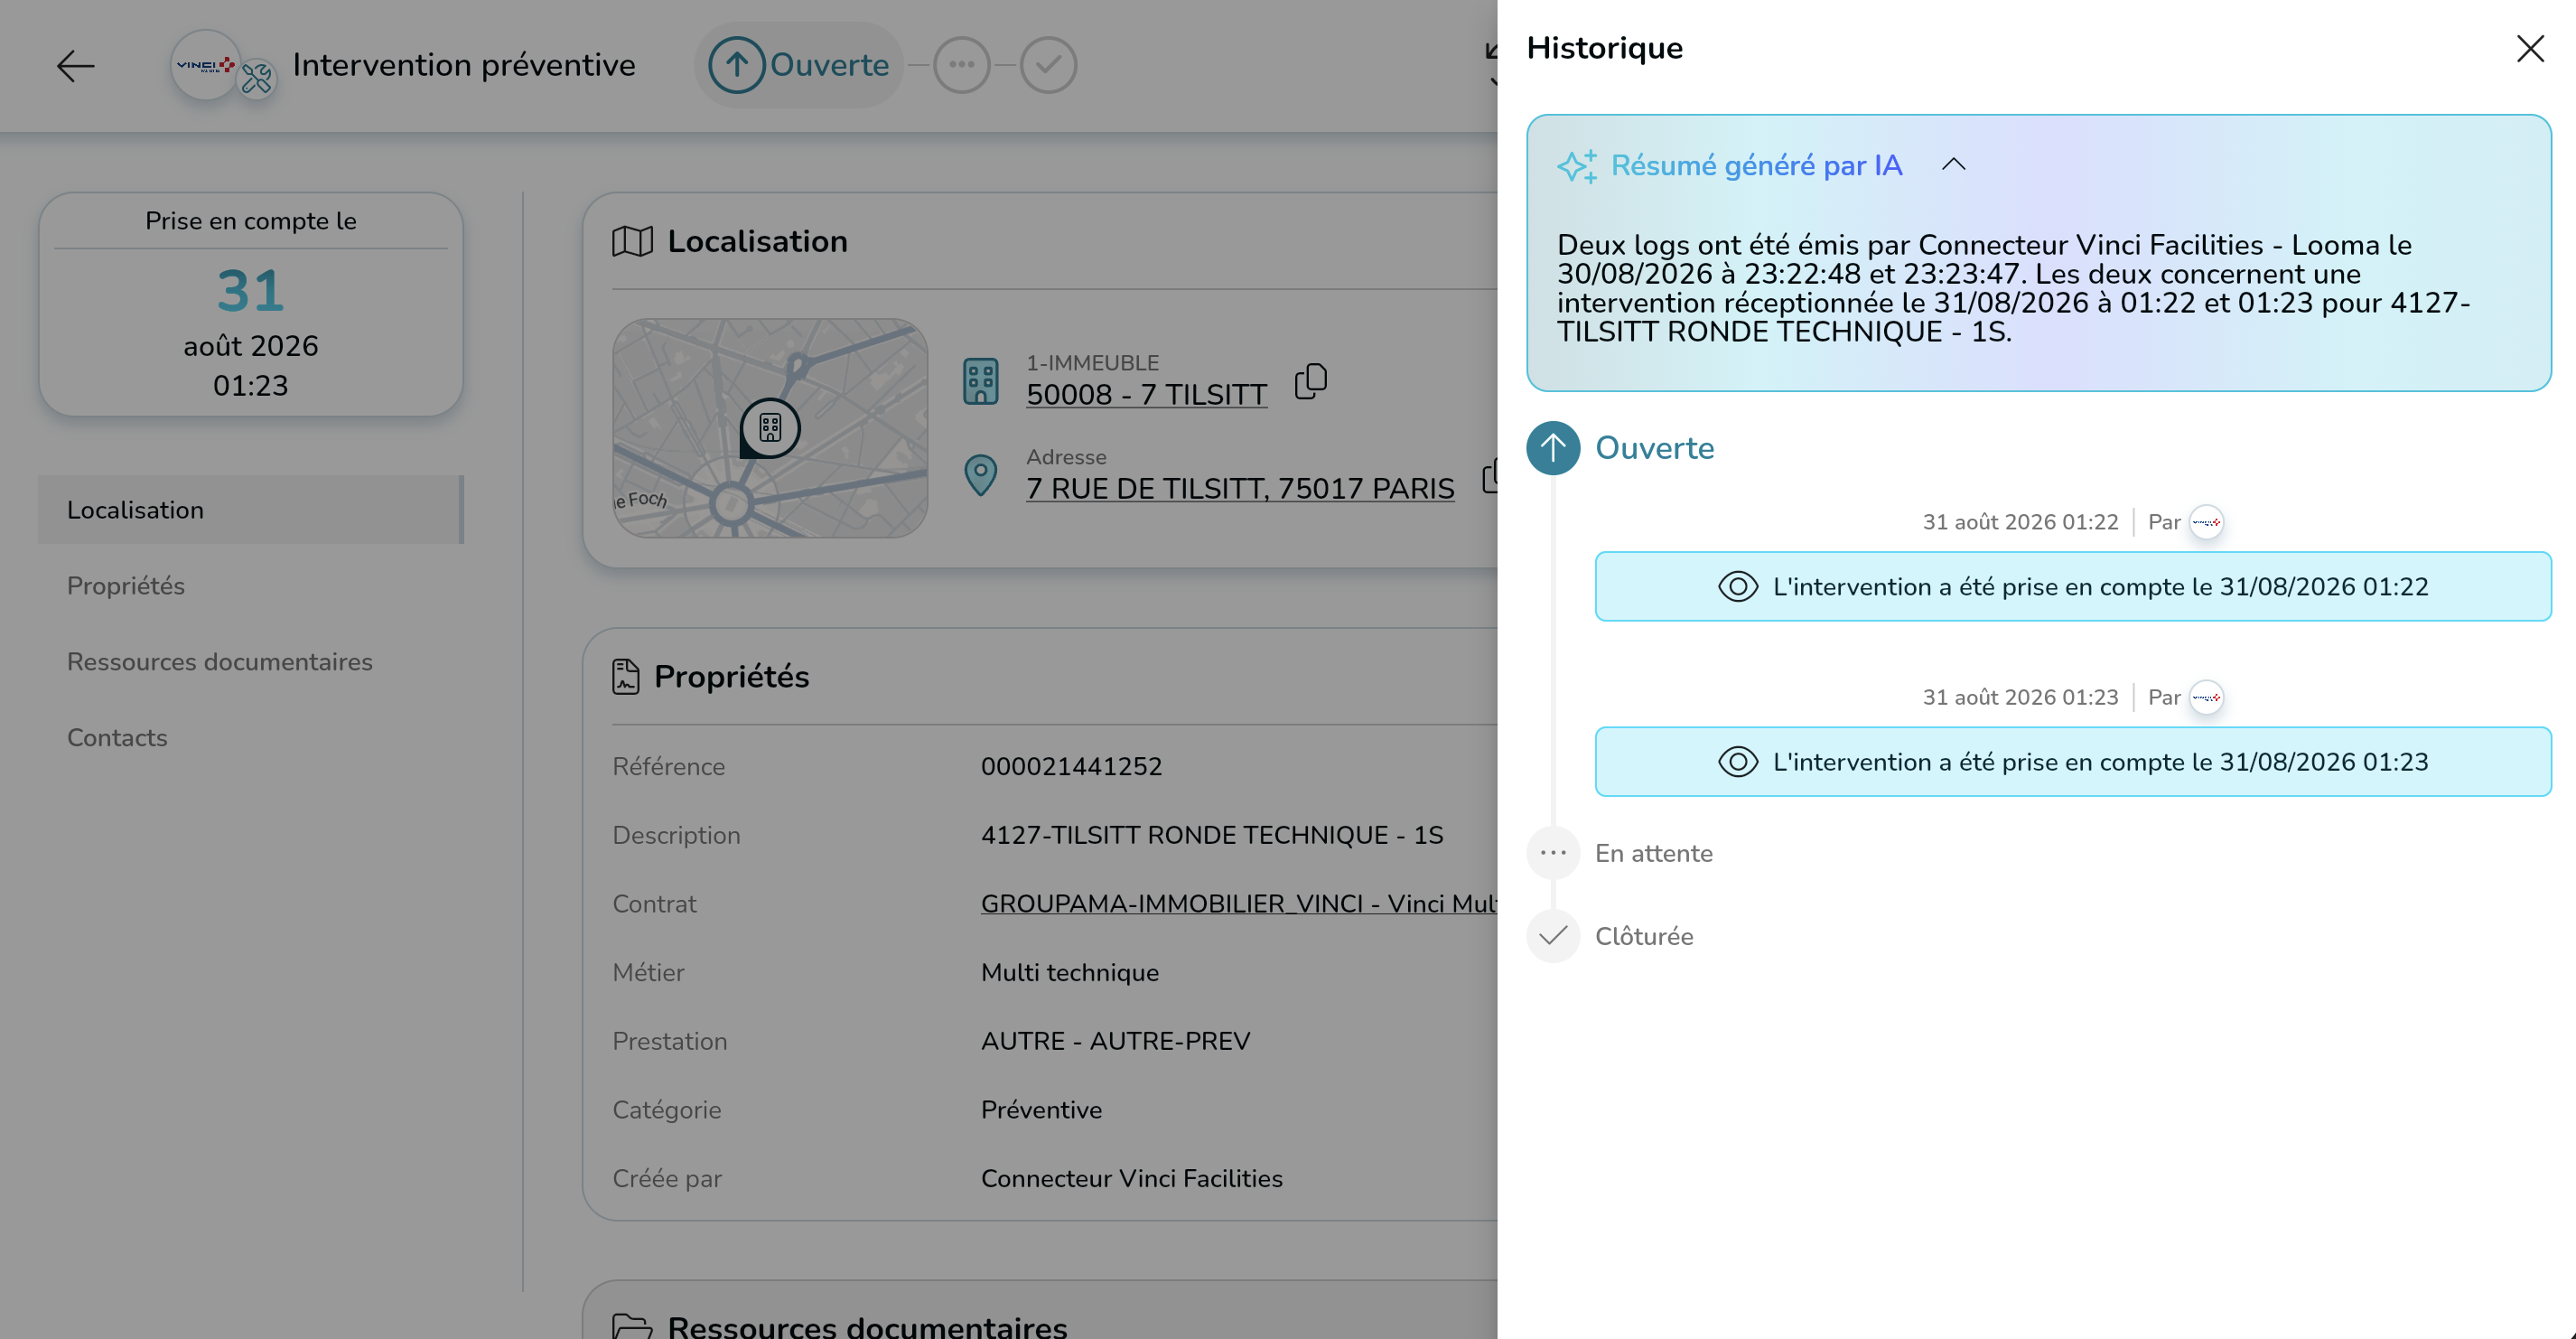Select the pending dots status step in header
This screenshot has height=1339, width=2576.
tap(962, 65)
